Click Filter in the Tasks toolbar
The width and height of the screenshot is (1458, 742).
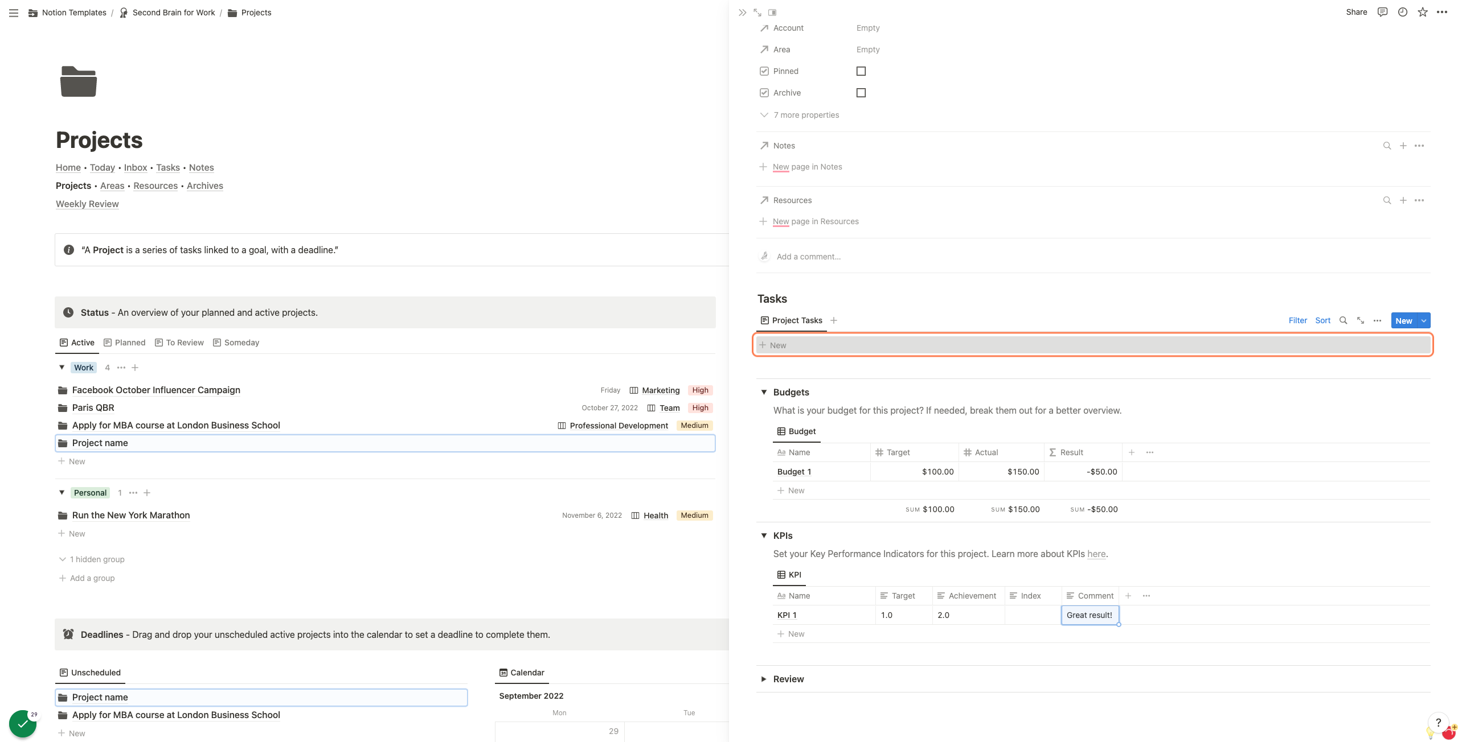click(x=1298, y=320)
